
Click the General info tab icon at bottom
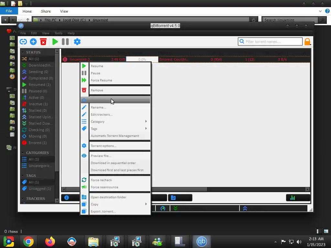pyautogui.click(x=67, y=198)
